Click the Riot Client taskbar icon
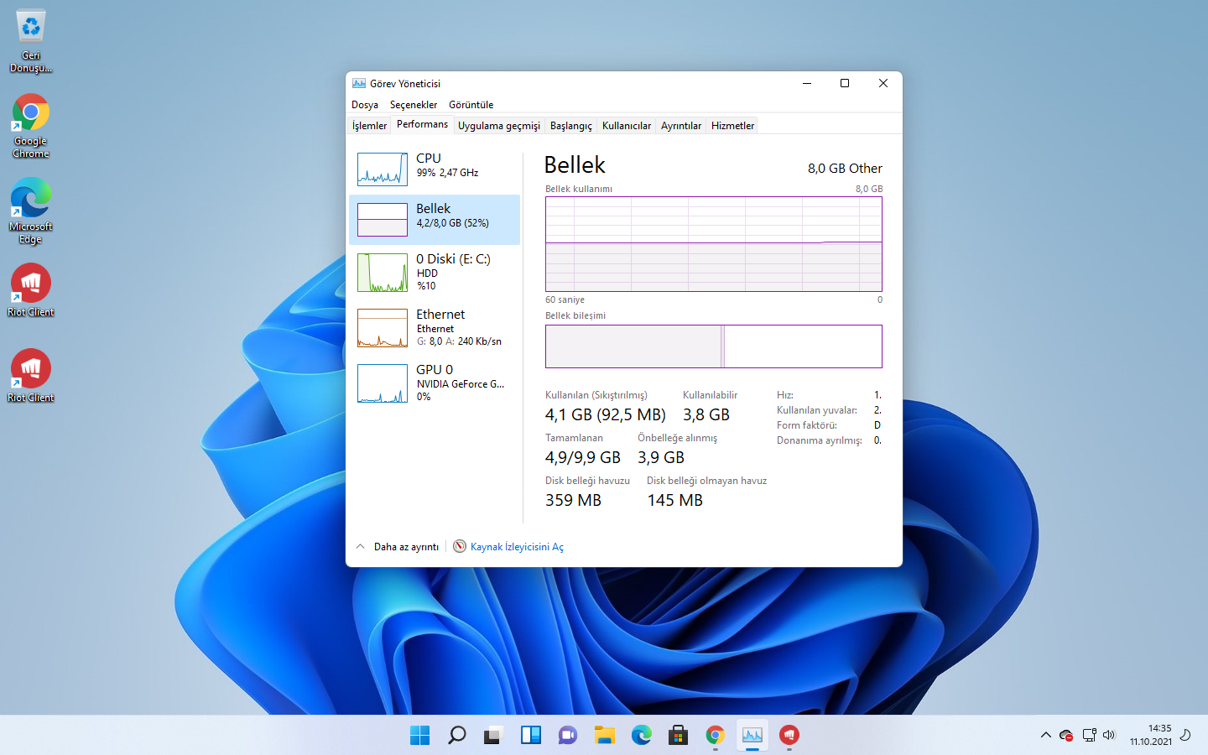This screenshot has width=1208, height=755. click(x=789, y=736)
